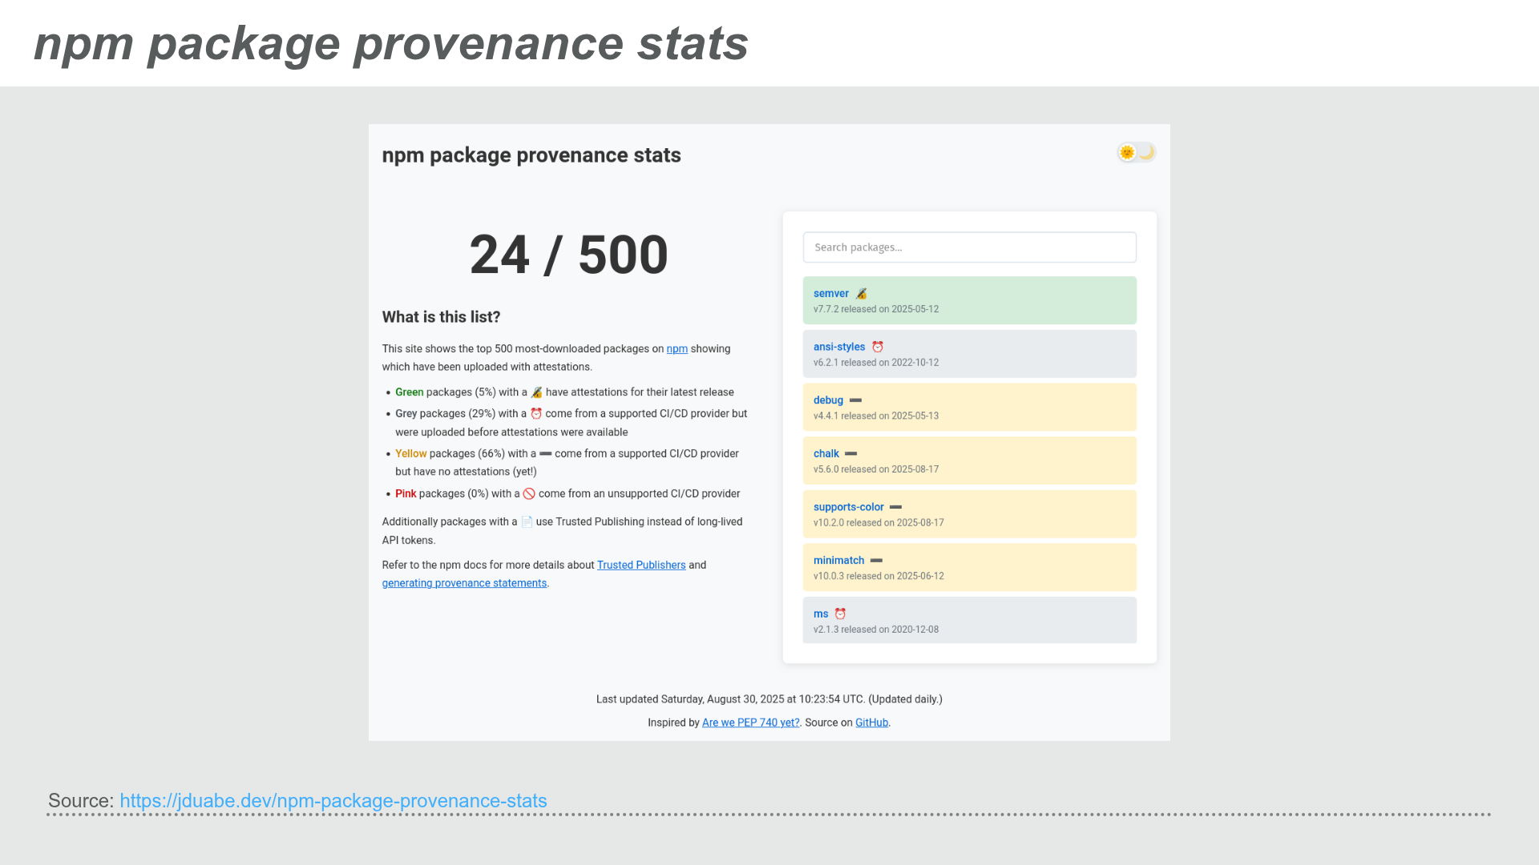The height and width of the screenshot is (865, 1539).
Task: Click the 'Last updated Saturday, August 30, 2025' line
Action: 769,699
